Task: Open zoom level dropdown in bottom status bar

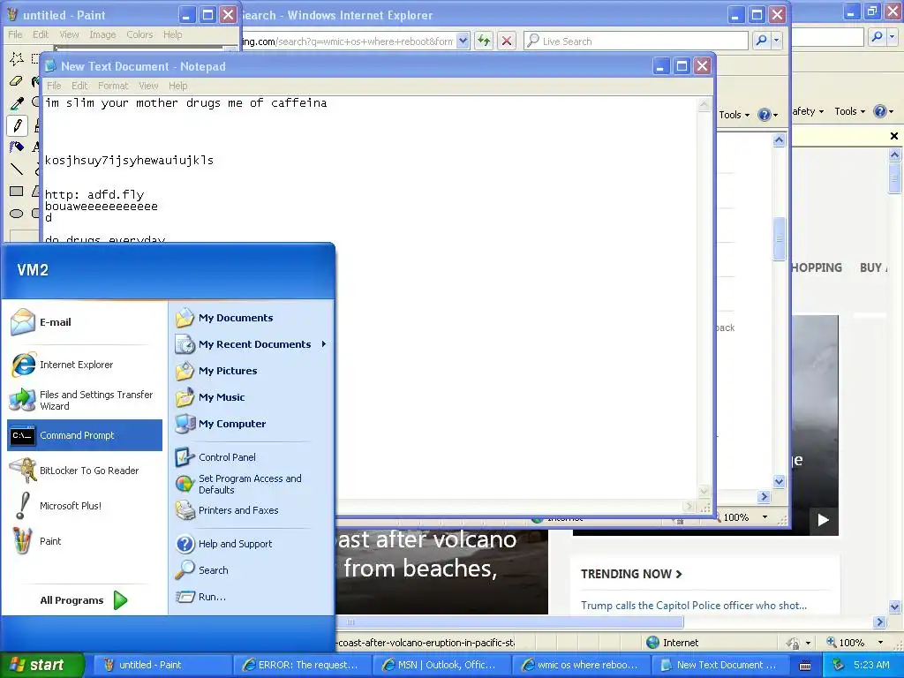Action: pyautogui.click(x=880, y=643)
